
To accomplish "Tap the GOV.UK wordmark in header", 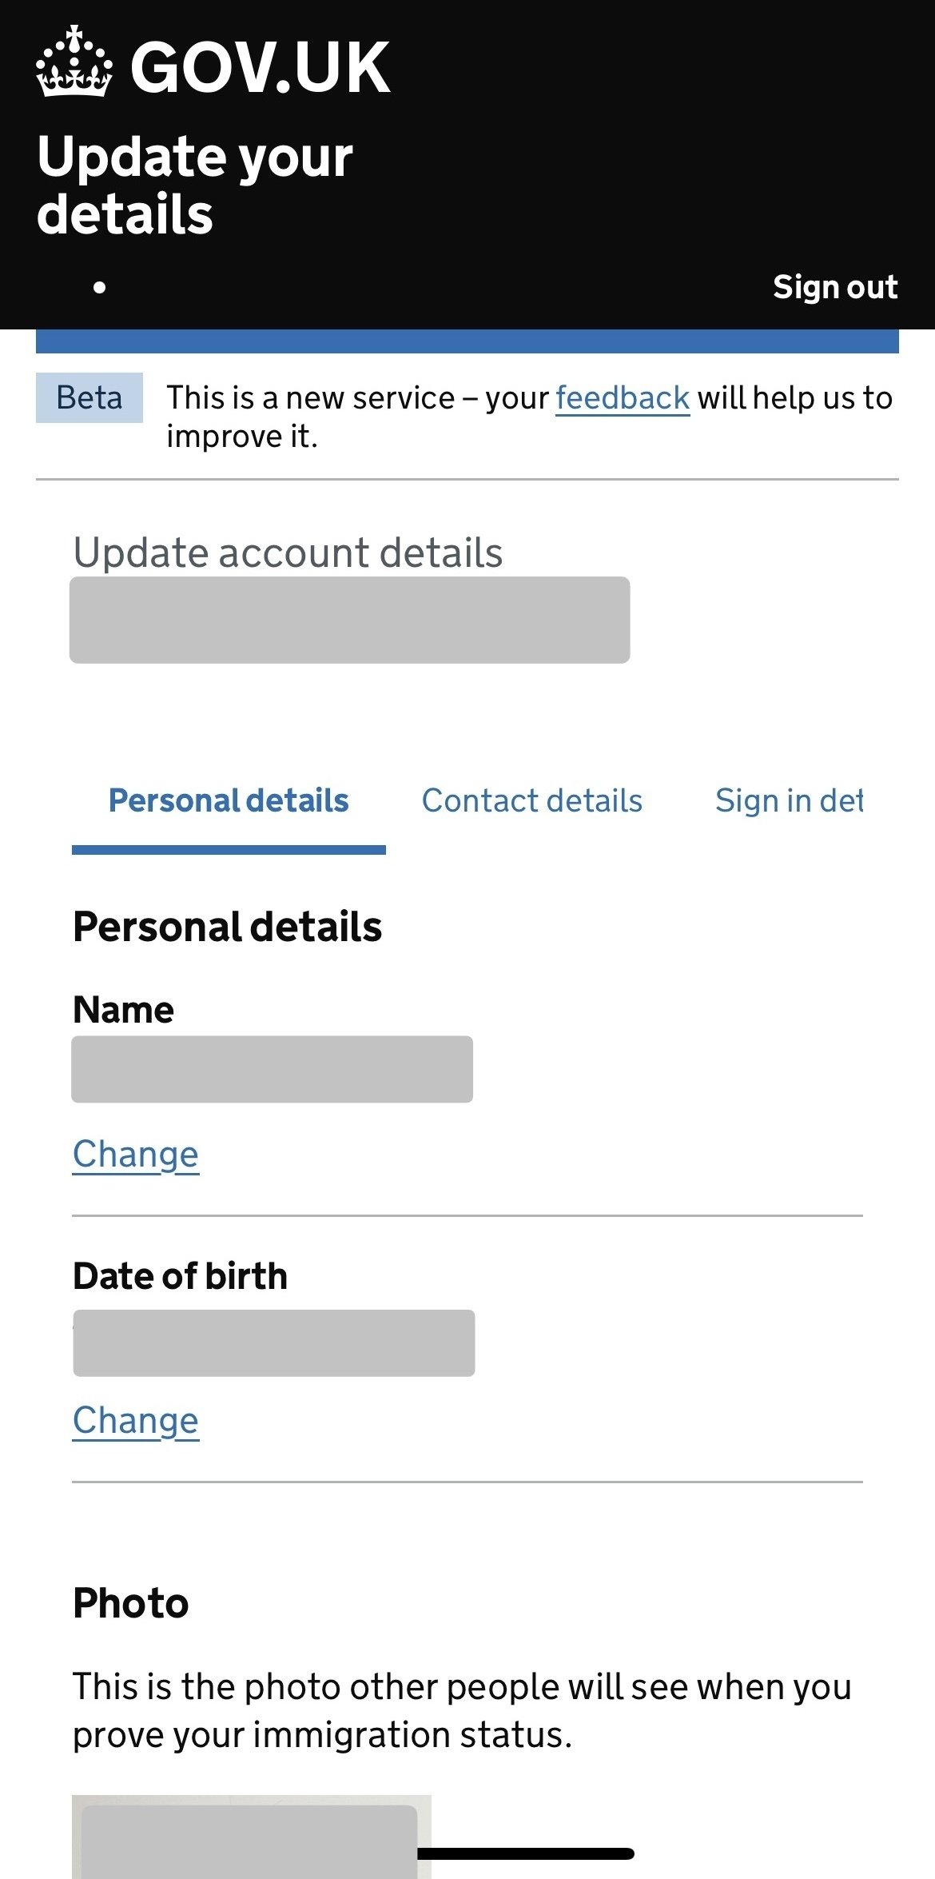I will click(x=260, y=68).
